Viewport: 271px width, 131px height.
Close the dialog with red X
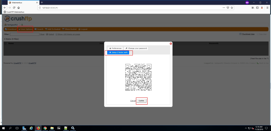[171, 43]
